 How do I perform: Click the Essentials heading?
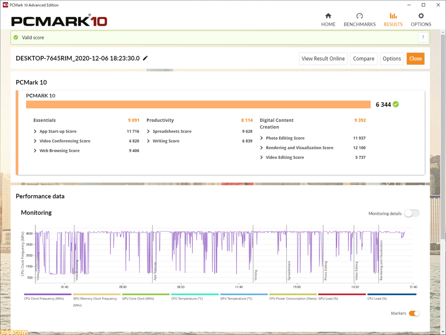tap(45, 120)
